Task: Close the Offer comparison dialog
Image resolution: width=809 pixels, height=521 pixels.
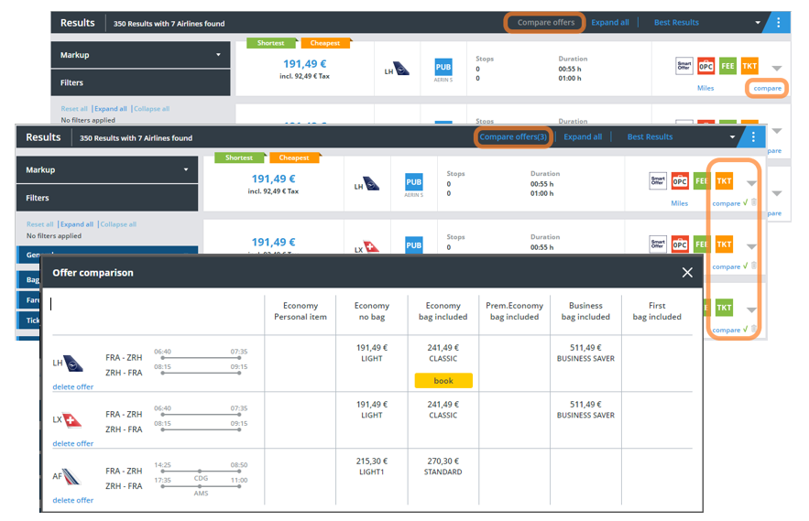Action: 687,272
